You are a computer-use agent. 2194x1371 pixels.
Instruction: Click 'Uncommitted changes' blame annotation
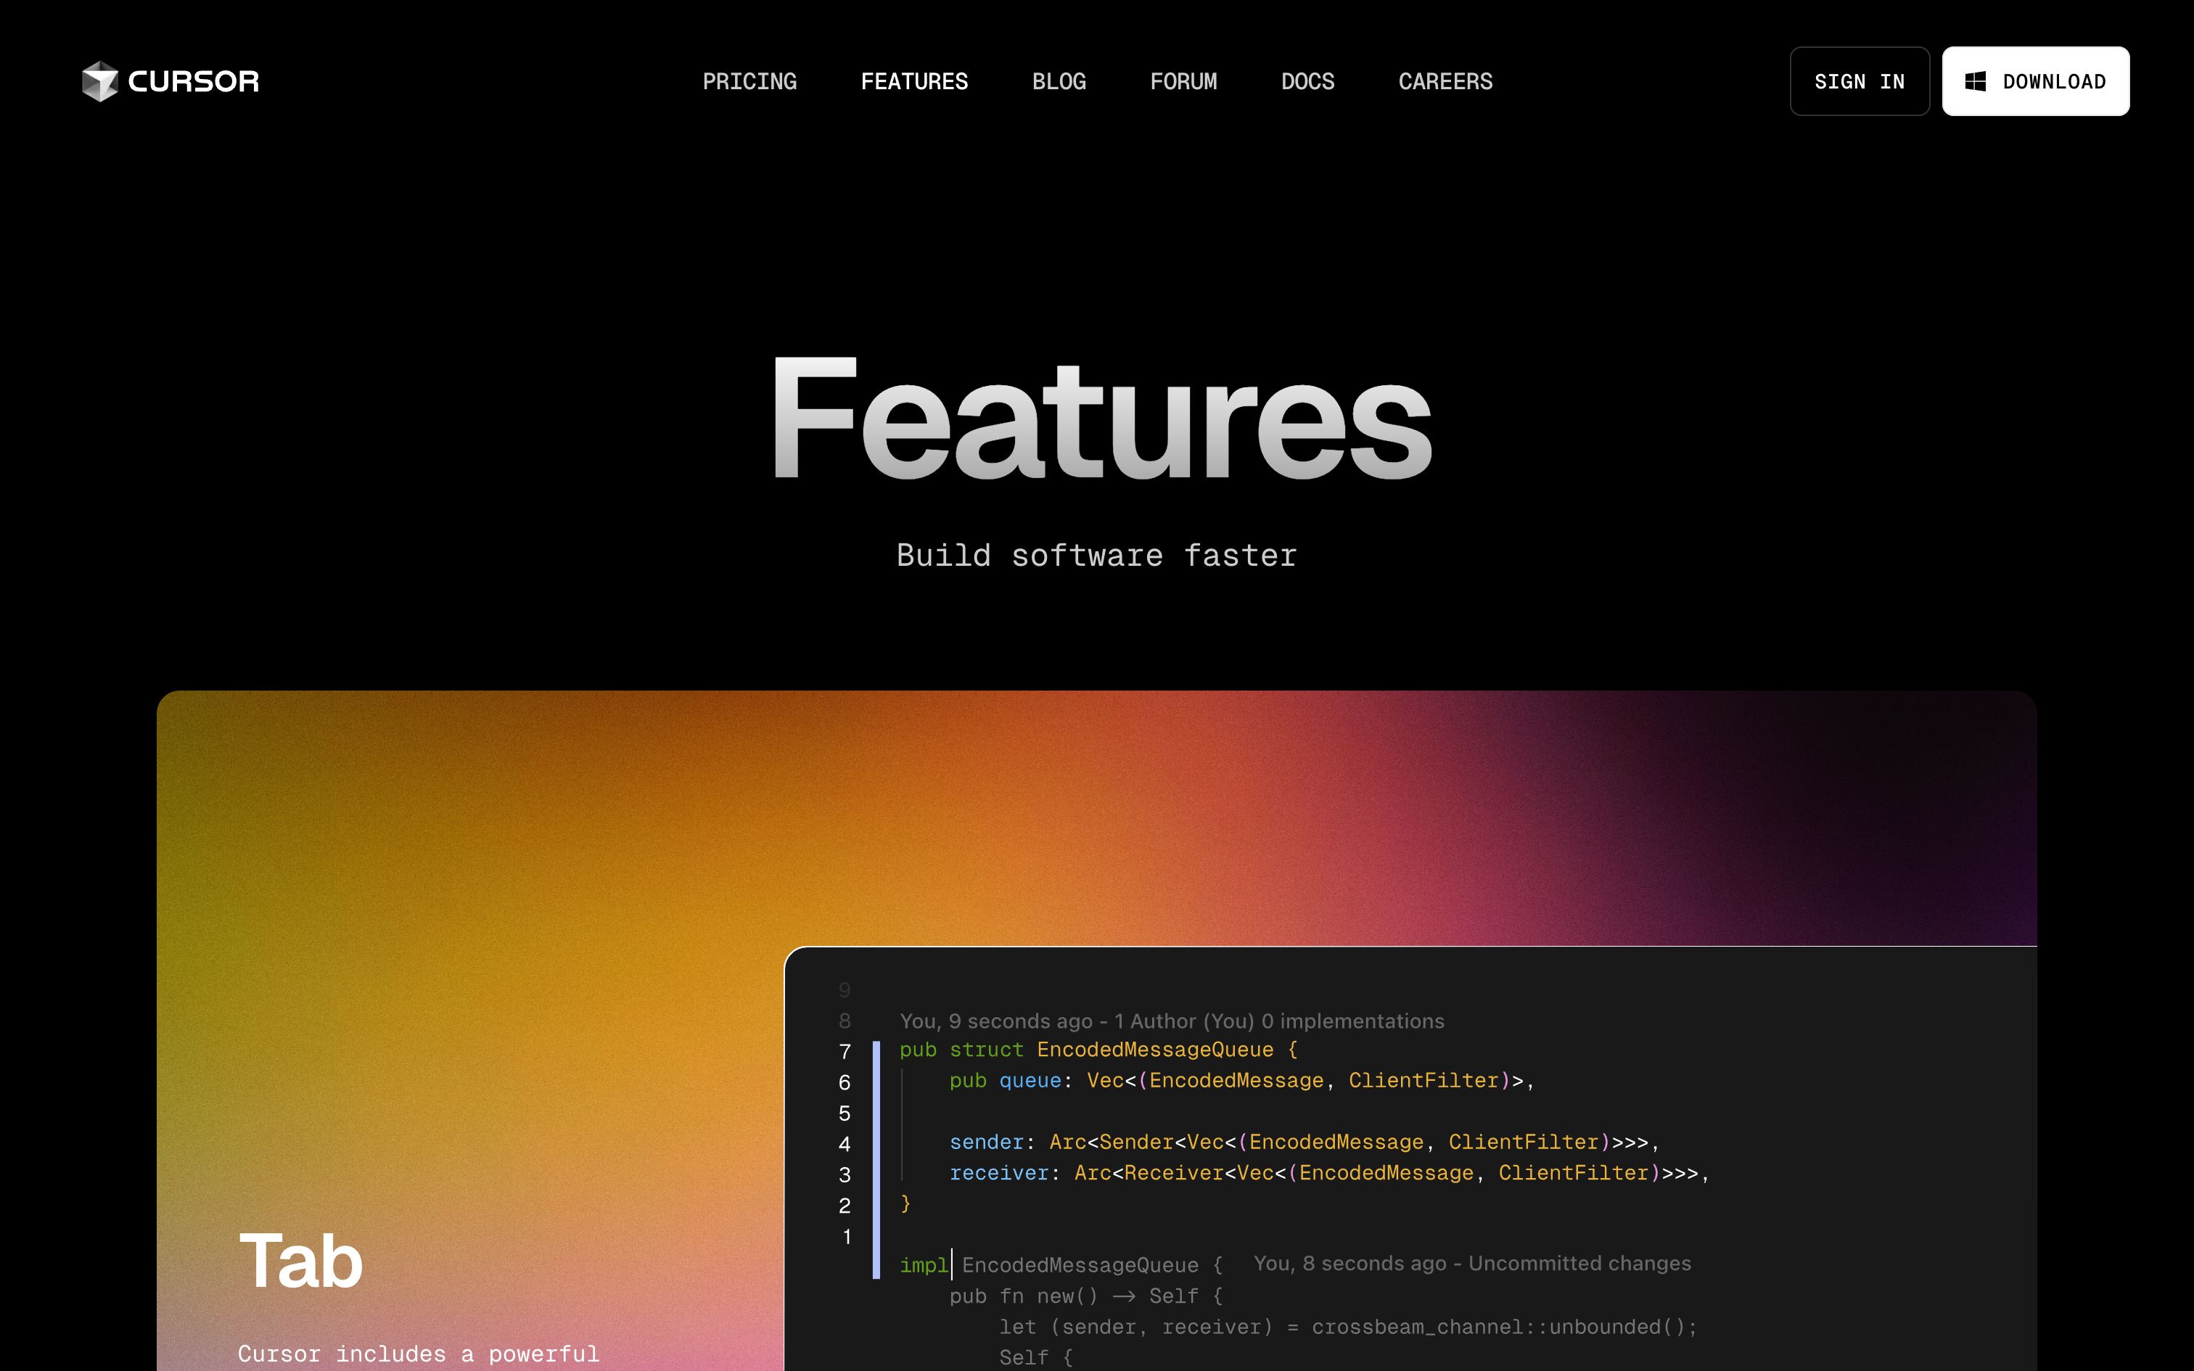click(1472, 1263)
